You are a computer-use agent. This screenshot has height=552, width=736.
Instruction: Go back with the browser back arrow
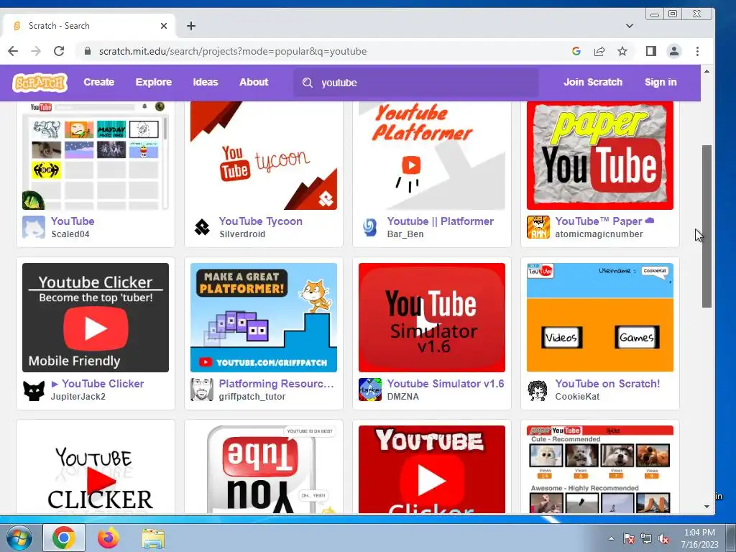pos(13,51)
